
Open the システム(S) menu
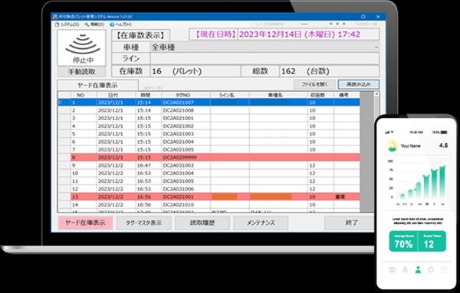point(67,24)
